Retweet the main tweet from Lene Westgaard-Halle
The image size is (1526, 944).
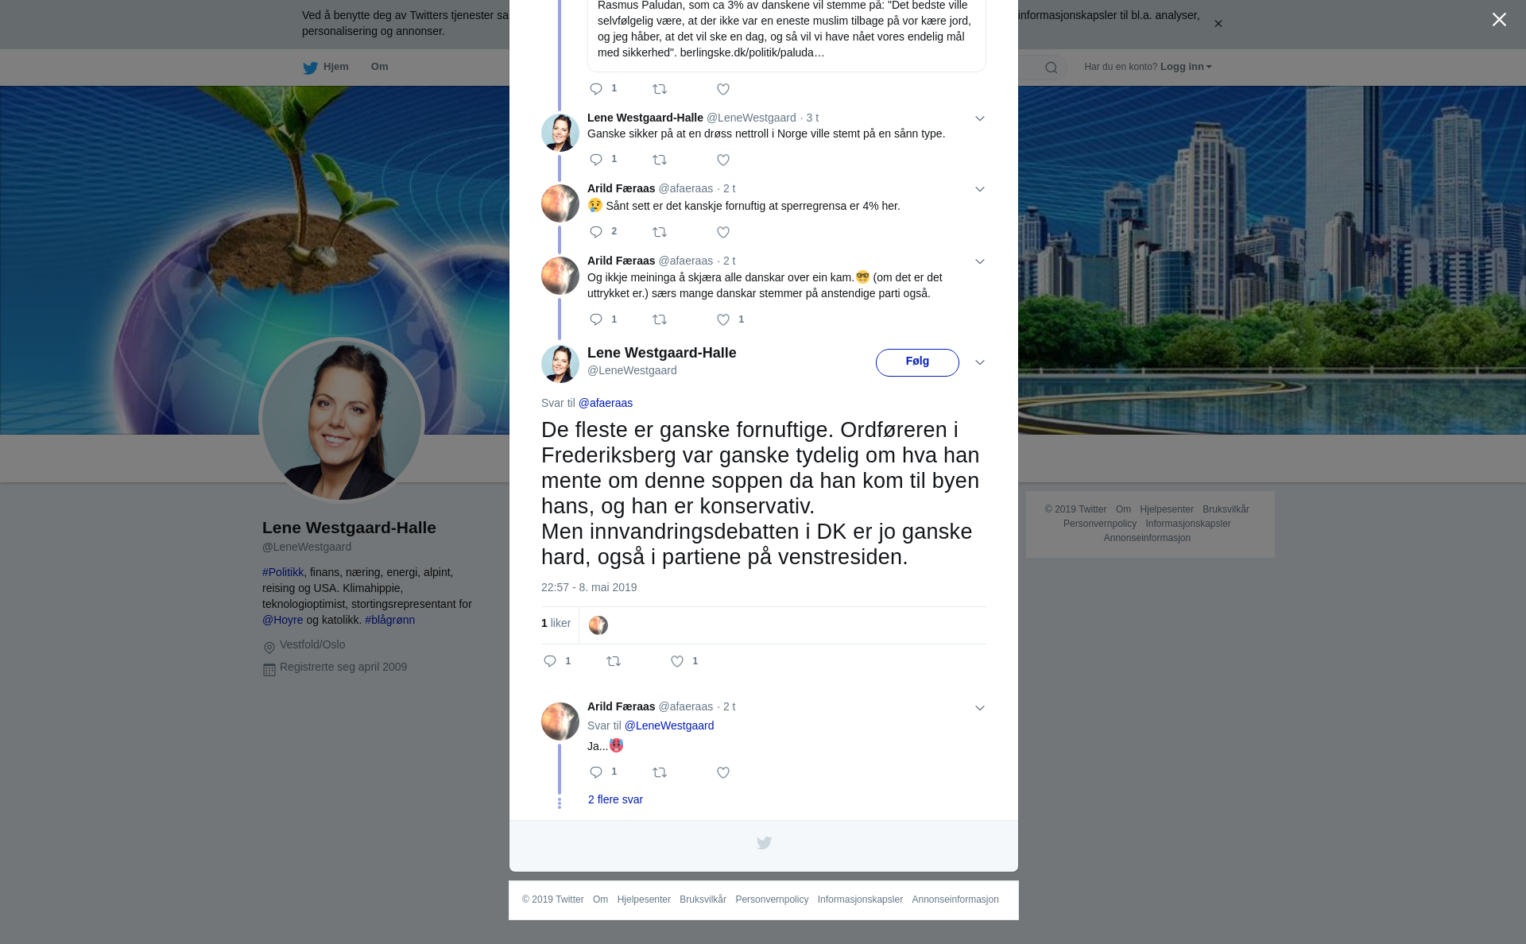pyautogui.click(x=614, y=661)
